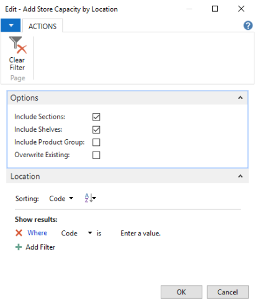Uncheck the Include Shelves checkbox
The height and width of the screenshot is (305, 255).
96,130
